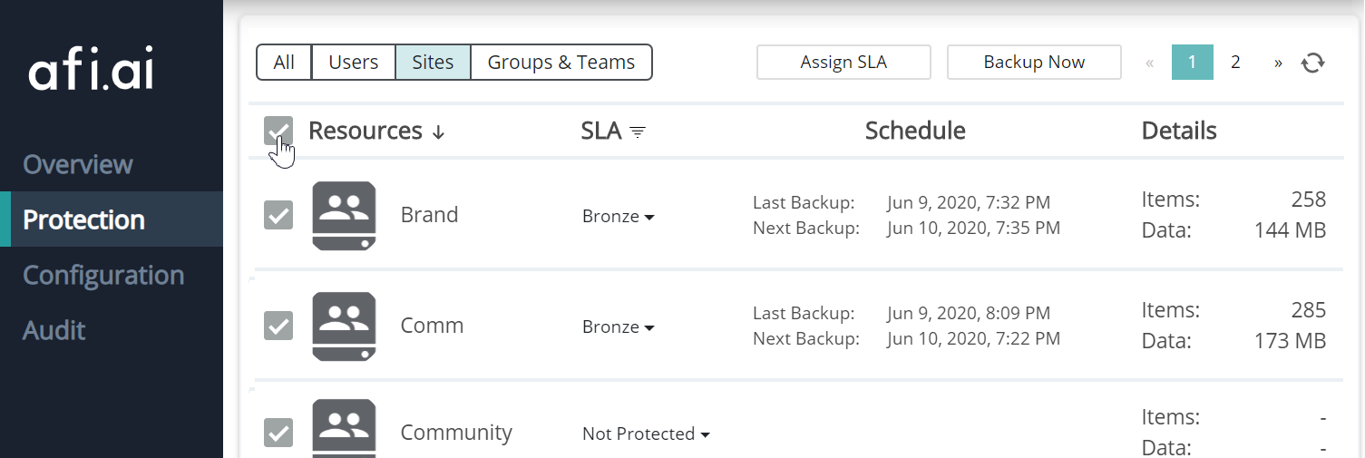Expand Not Protected dropdown for Community
Image resolution: width=1365 pixels, height=458 pixels.
coord(645,434)
